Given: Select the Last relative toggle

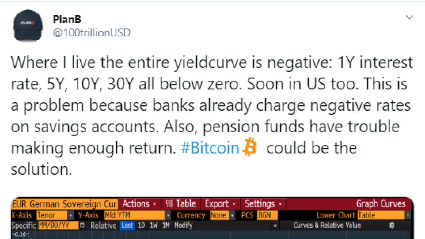Looking at the screenshot, I should [x=127, y=225].
